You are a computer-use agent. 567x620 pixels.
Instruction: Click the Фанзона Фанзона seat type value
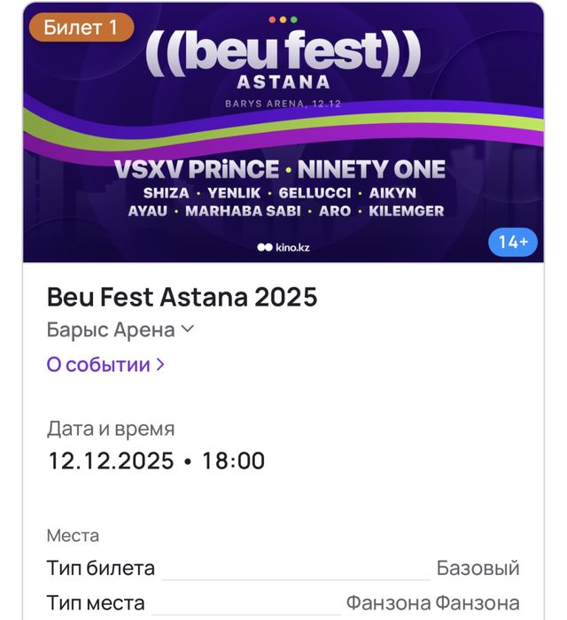[x=432, y=603]
